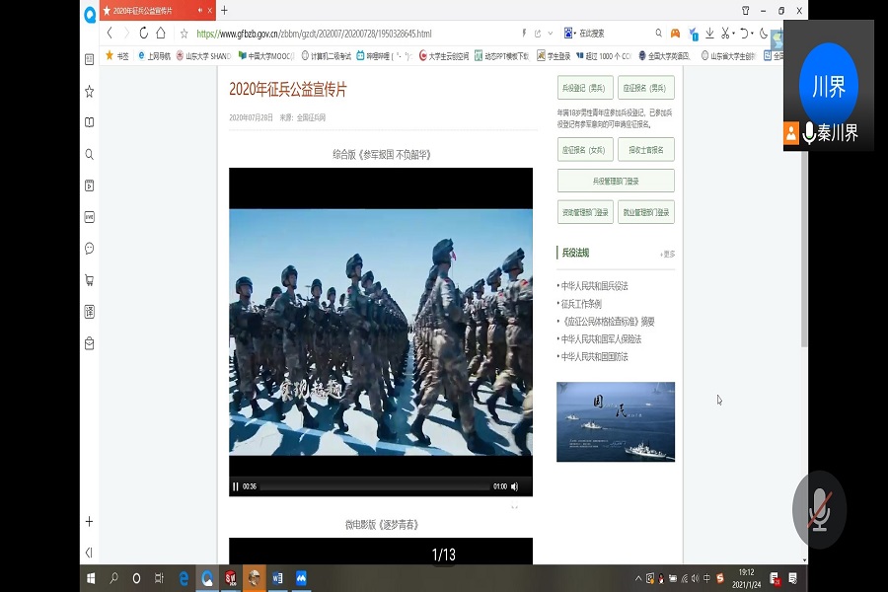Open a new tab with plus button
This screenshot has height=592, width=888.
click(x=224, y=10)
